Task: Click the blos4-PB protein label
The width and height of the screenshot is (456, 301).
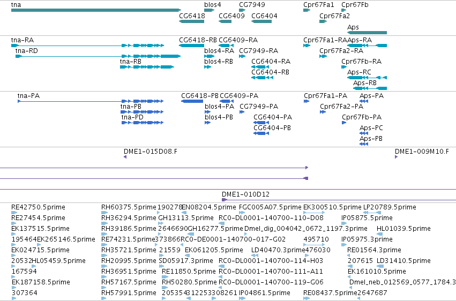Action: click(219, 117)
